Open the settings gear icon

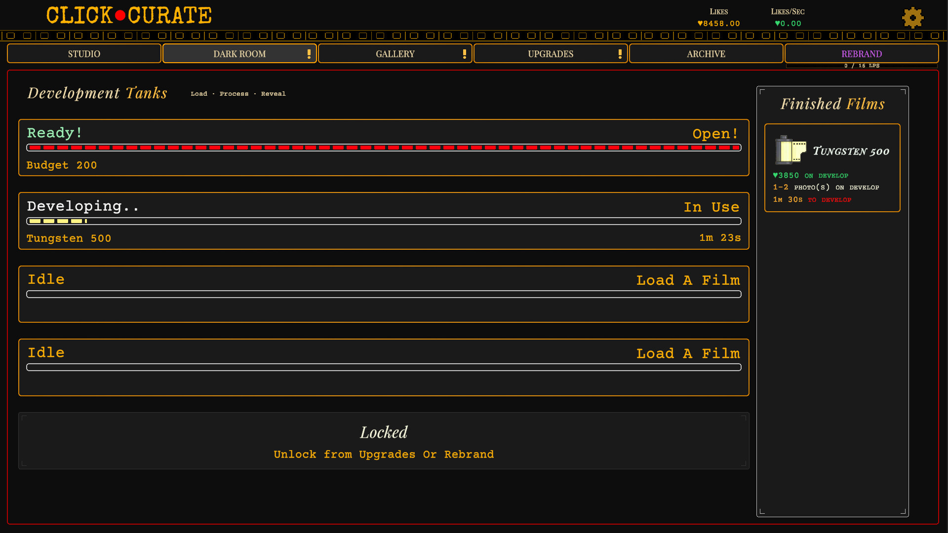point(912,18)
